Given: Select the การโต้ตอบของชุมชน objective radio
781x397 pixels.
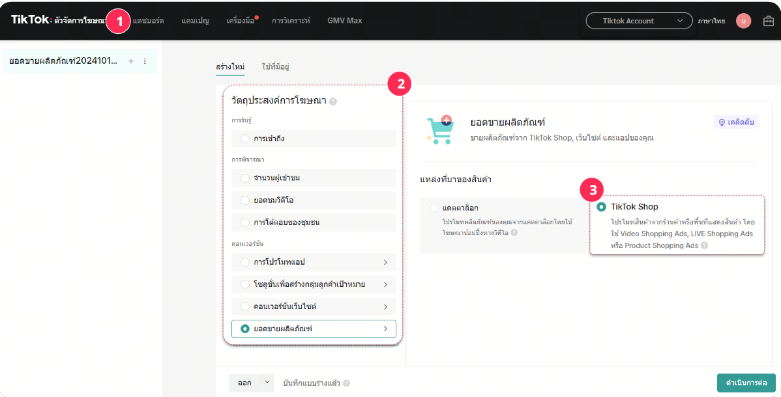Looking at the screenshot, I should pos(245,223).
